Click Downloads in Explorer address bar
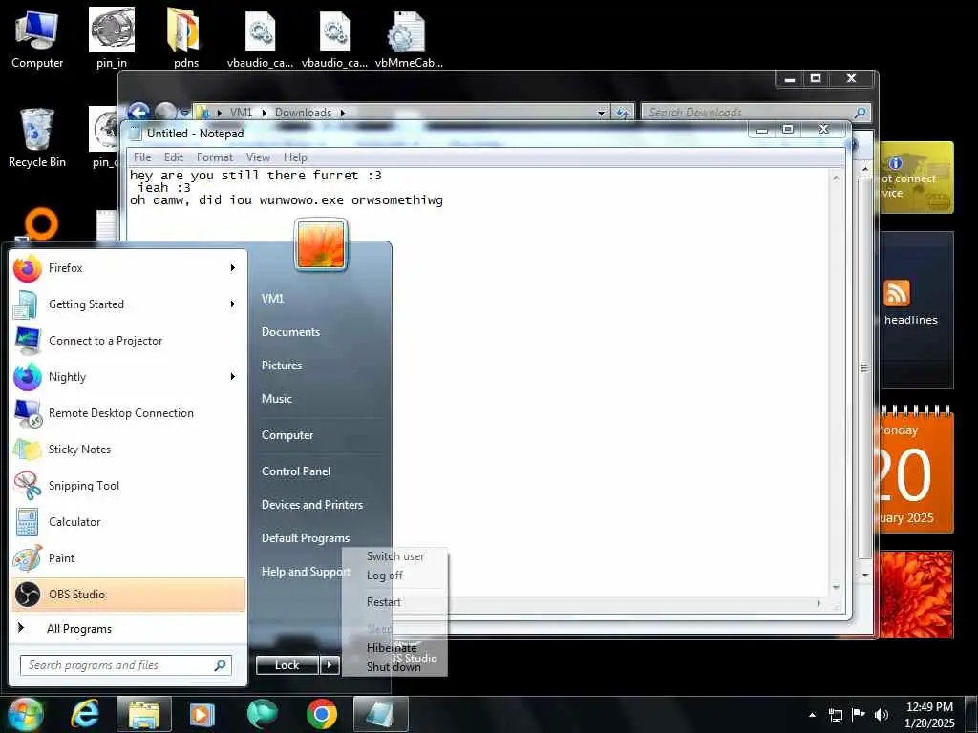 (303, 113)
